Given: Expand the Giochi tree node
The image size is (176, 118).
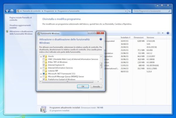Looking at the screenshot, I should click(41, 56).
